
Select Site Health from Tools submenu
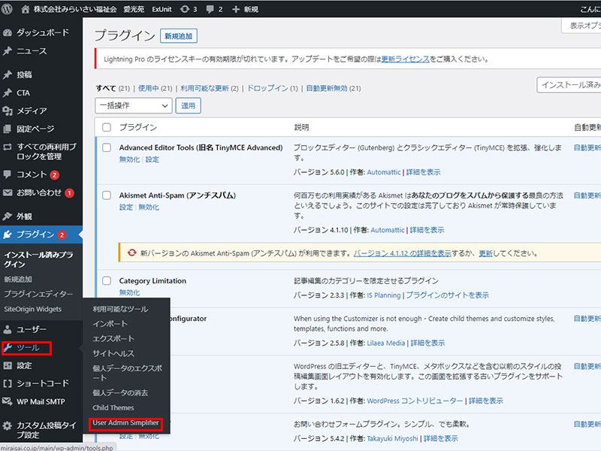click(x=113, y=353)
